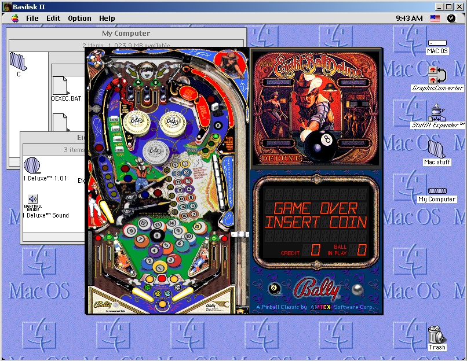The width and height of the screenshot is (467, 361).
Task: Open the File menu
Action: pyautogui.click(x=32, y=19)
